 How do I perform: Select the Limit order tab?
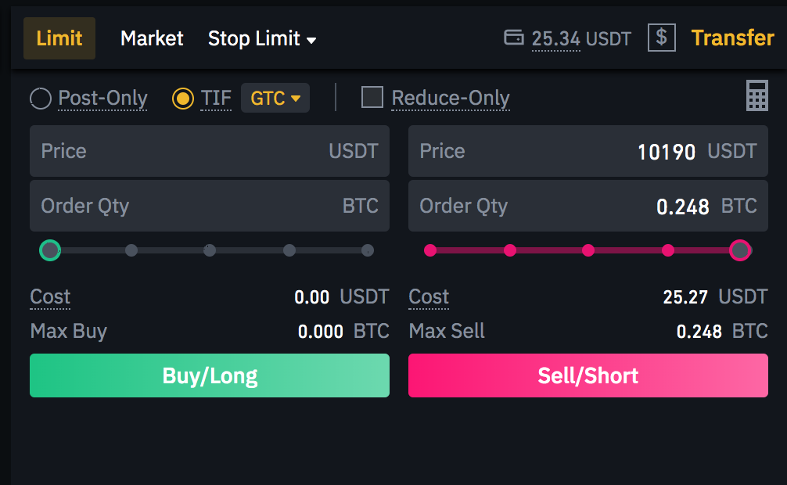[59, 38]
